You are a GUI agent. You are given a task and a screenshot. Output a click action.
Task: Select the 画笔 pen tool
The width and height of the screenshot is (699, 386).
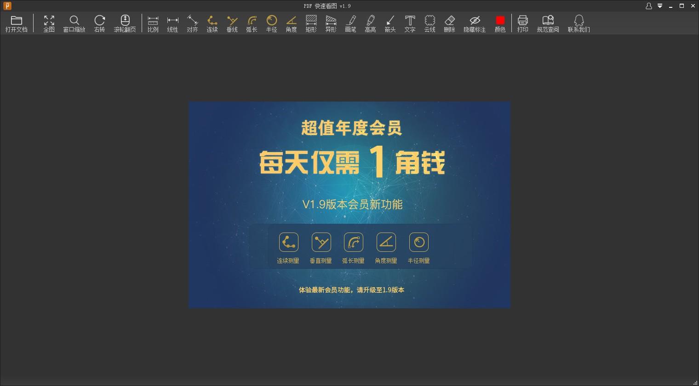(x=350, y=24)
